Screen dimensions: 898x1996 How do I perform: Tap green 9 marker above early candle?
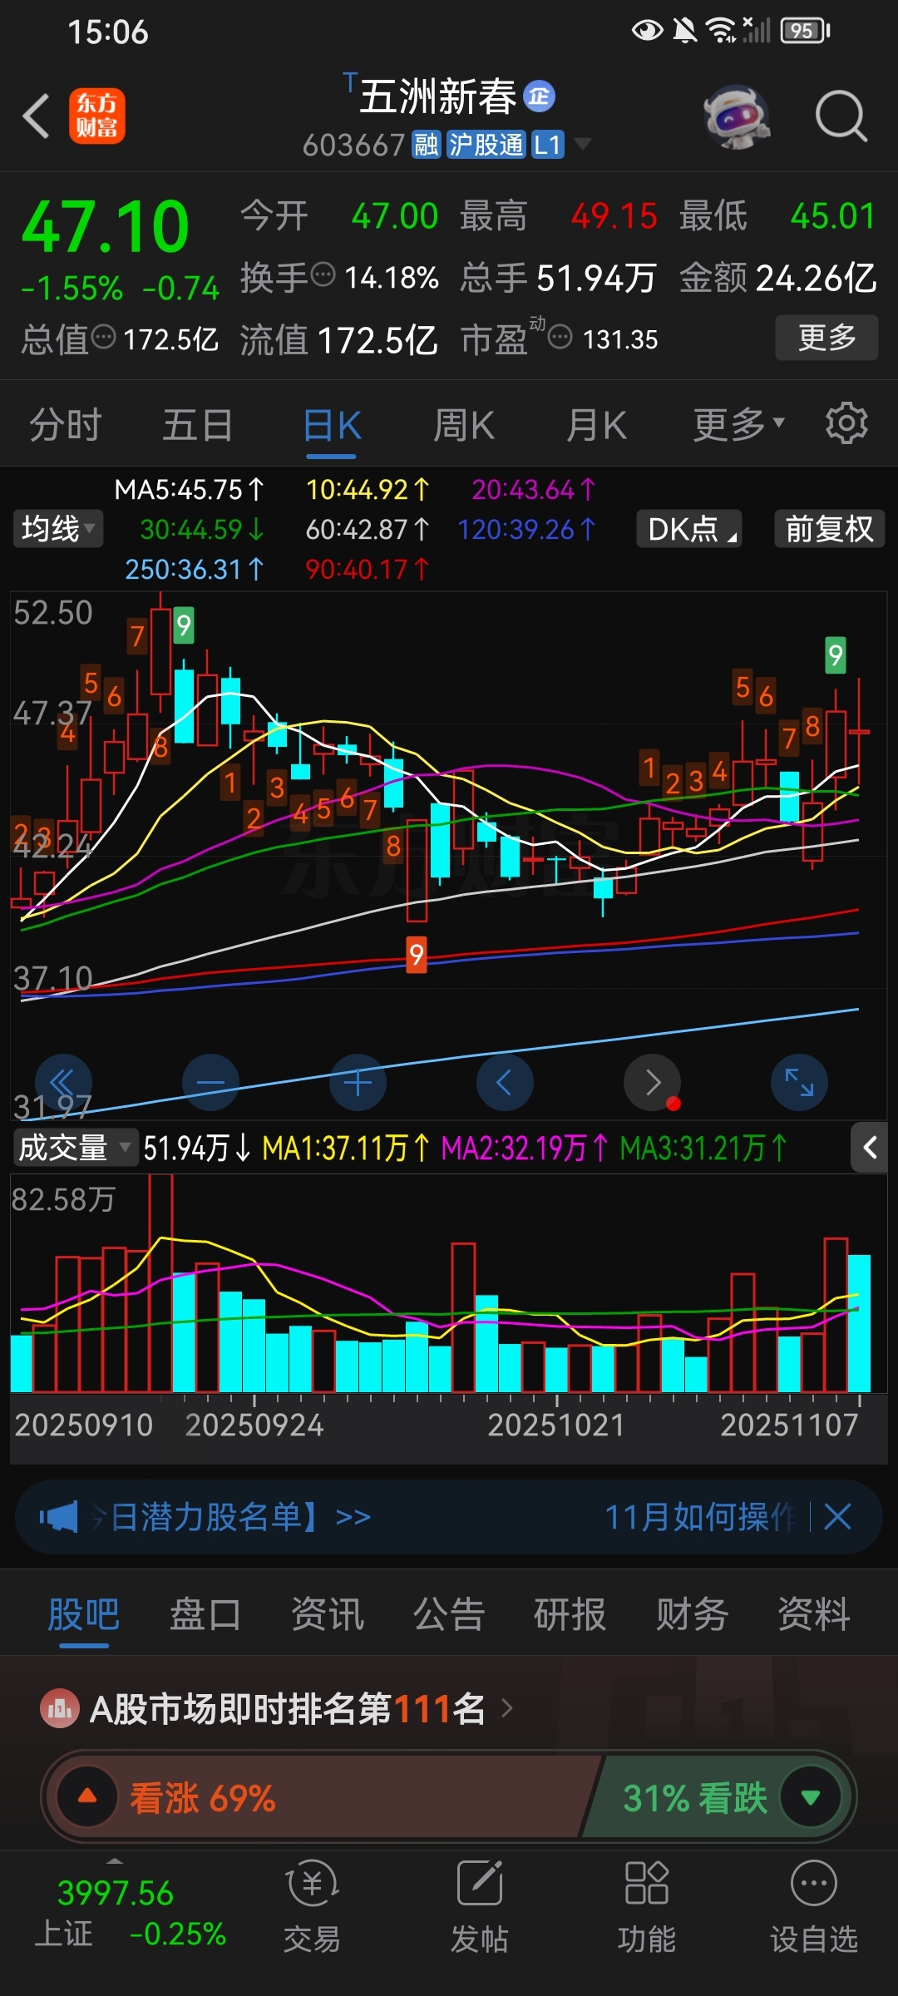pos(184,625)
